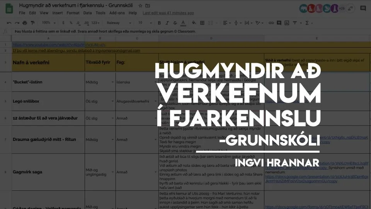
Task: Open docs.google.com presentation link in Gagnvirk saga row
Action: (x=317, y=179)
